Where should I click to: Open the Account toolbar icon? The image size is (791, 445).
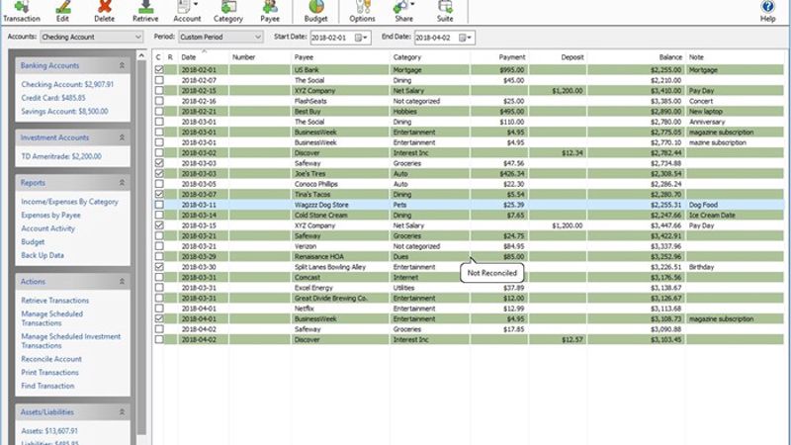(x=187, y=11)
